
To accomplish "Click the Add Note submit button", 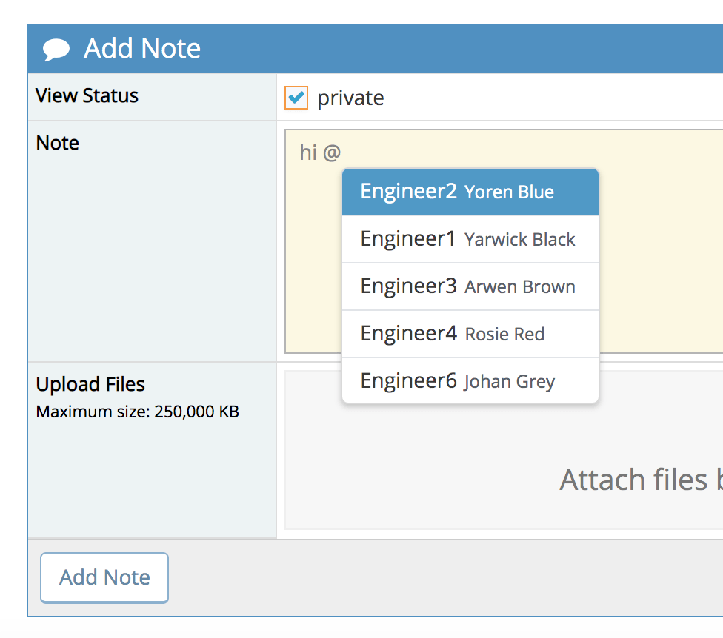I will coord(104,577).
